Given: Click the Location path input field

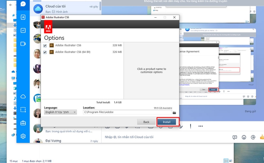Looking at the screenshot, I should (126, 112).
